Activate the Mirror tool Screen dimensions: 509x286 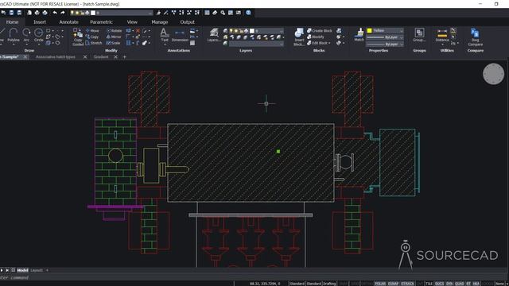[114, 37]
